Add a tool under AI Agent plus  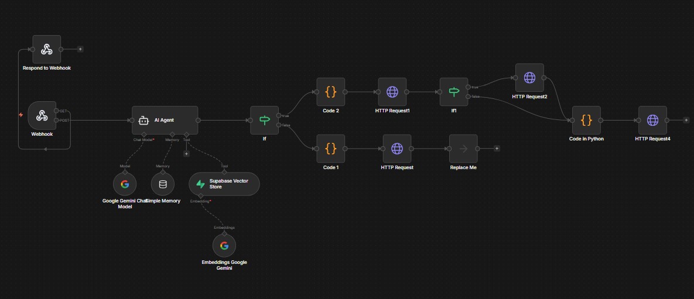click(186, 154)
